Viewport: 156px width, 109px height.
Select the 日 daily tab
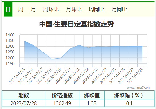click(x=8, y=9)
